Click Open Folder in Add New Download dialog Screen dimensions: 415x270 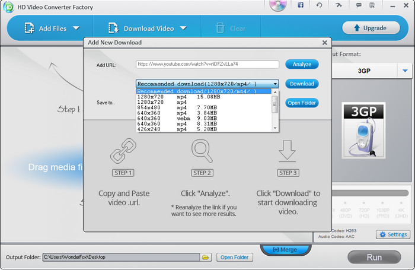pyautogui.click(x=302, y=103)
